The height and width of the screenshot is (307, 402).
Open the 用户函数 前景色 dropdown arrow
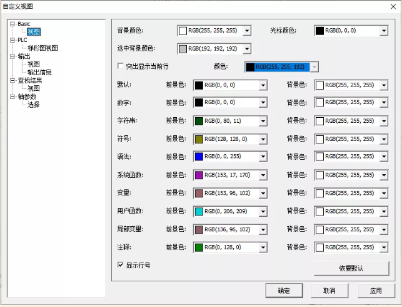coord(263,212)
